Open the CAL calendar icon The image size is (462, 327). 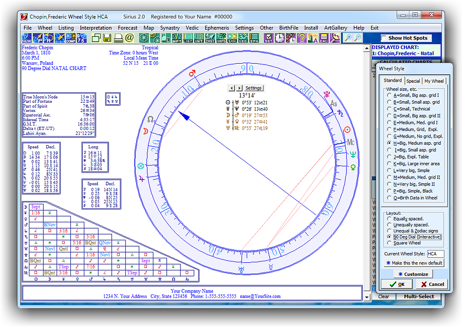[324, 38]
